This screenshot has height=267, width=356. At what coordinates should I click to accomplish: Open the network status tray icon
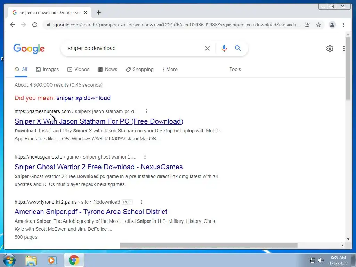click(313, 260)
